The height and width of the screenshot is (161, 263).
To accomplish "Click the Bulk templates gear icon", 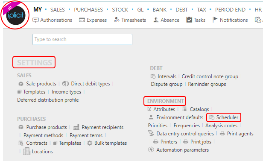I will pyautogui.click(x=90, y=143).
